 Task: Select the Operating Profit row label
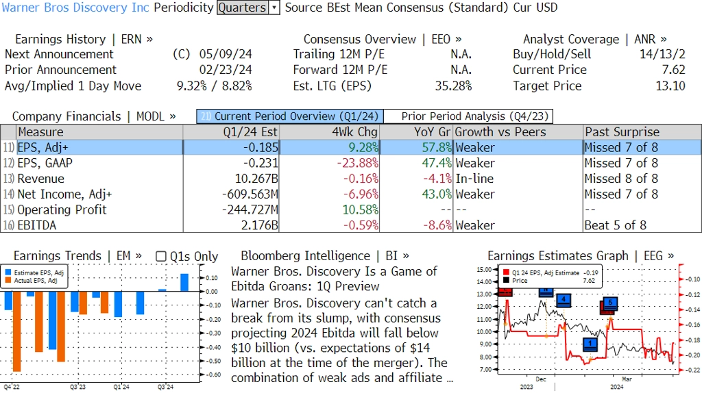pyautogui.click(x=62, y=210)
